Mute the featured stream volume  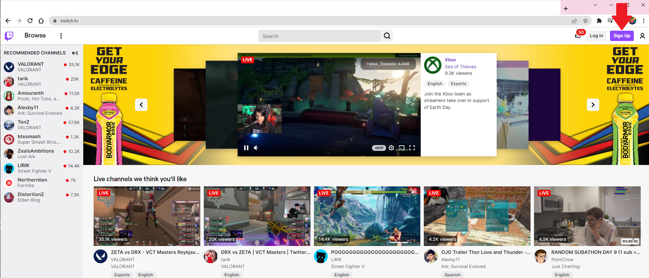click(256, 148)
